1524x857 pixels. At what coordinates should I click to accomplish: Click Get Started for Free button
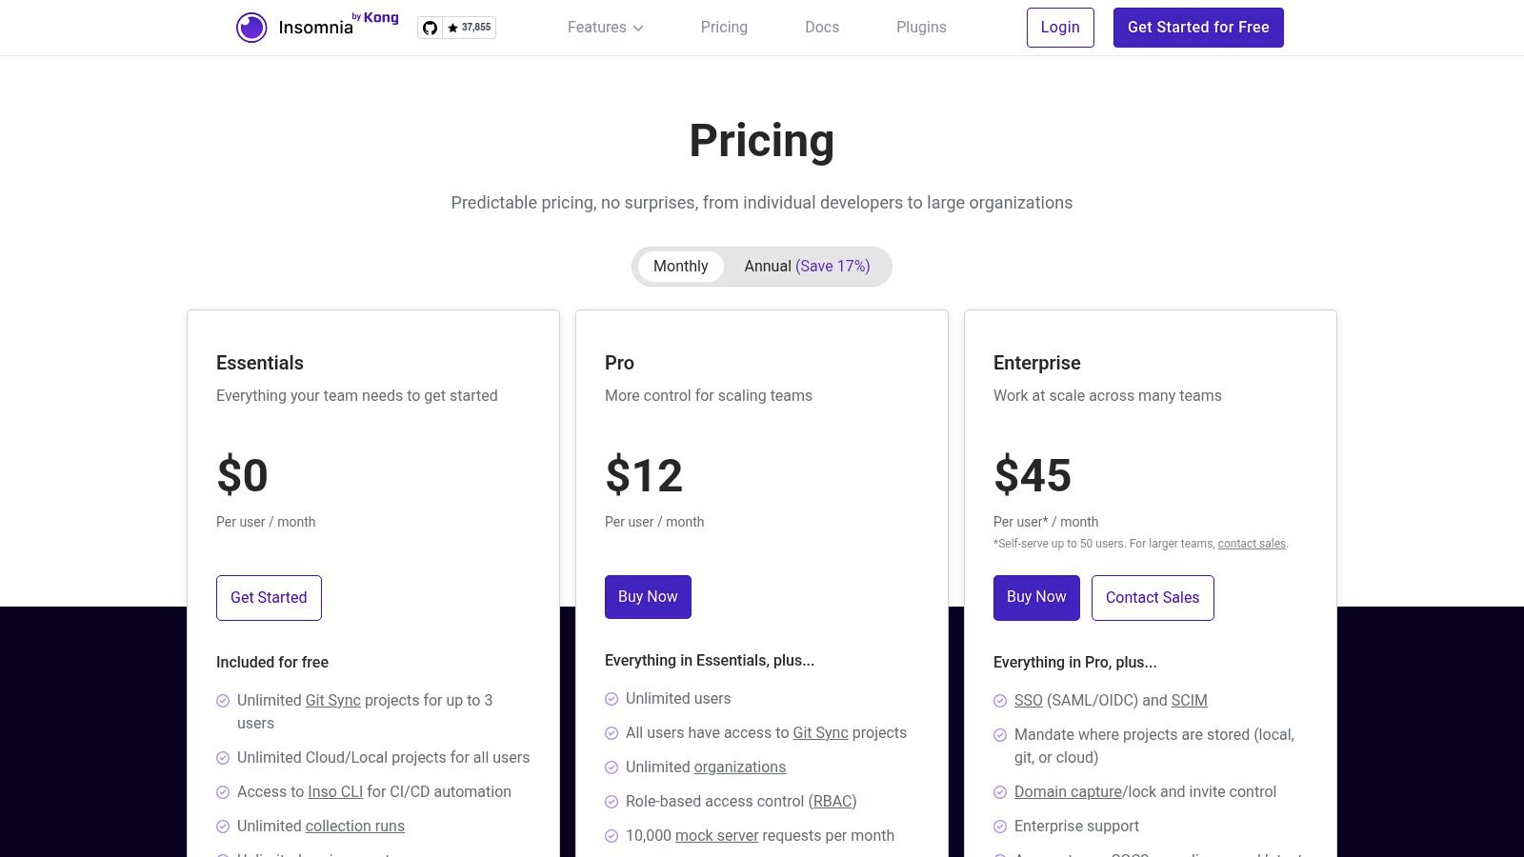coord(1197,28)
